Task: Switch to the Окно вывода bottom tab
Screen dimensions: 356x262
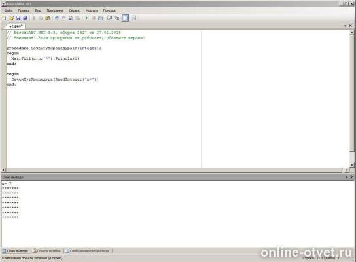Action: [16, 251]
